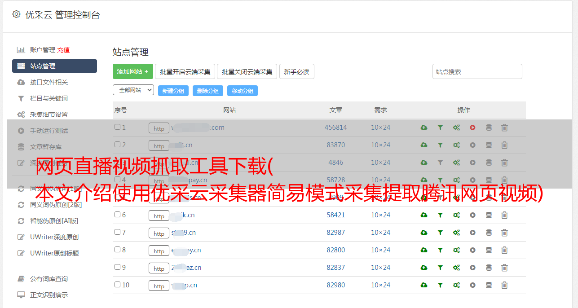
Task: Click the 移动分组 button
Action: pyautogui.click(x=243, y=91)
